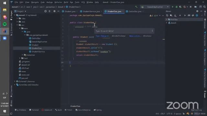Hide the Project tool window
The height and width of the screenshot is (116, 207).
click(x=58, y=11)
